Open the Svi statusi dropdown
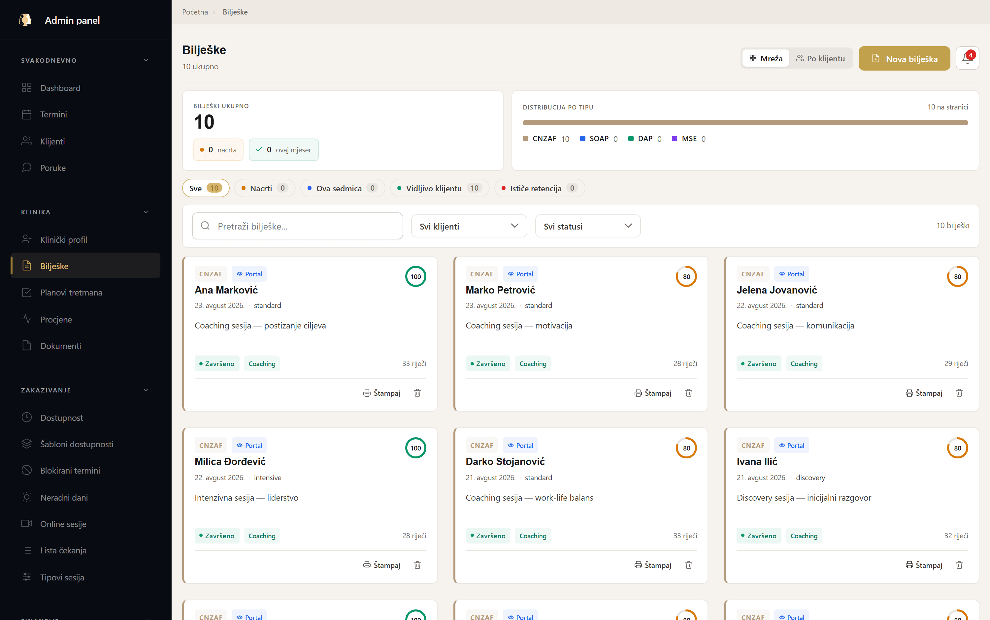The image size is (990, 620). [587, 226]
